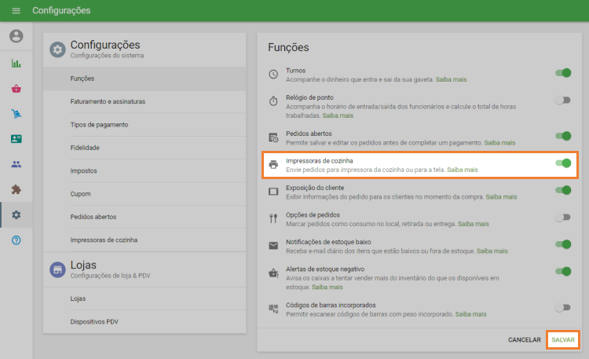This screenshot has height=359, width=589.
Task: Open Tipos de pagamento settings
Action: click(x=99, y=125)
